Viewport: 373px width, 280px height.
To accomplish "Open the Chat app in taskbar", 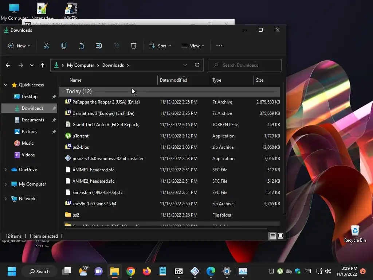I will point(98,271).
